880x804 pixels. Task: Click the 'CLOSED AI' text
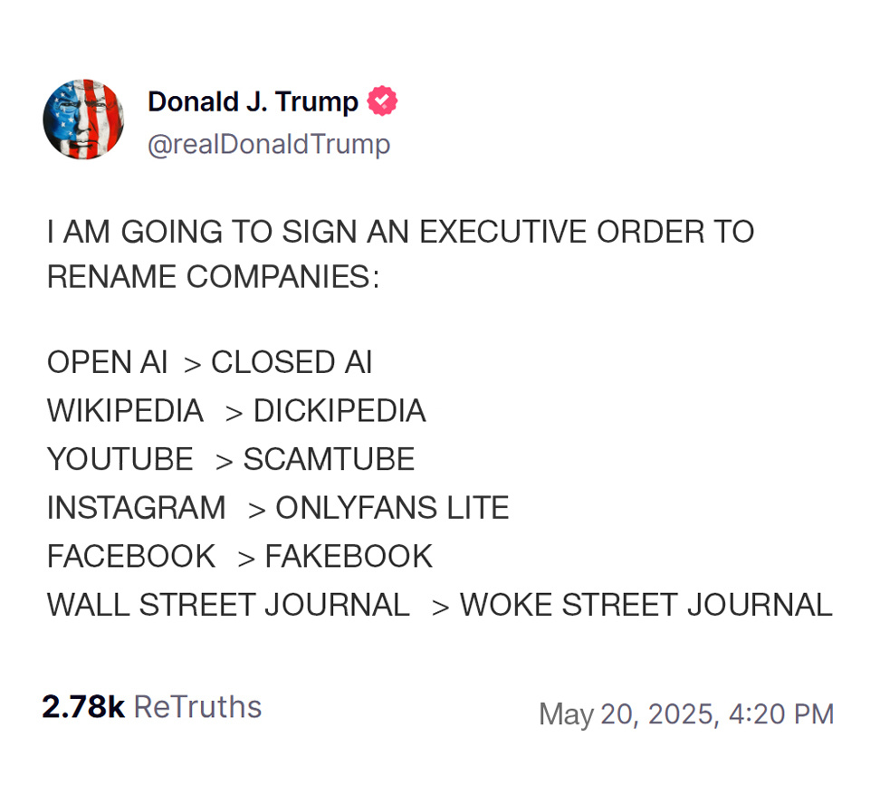[292, 362]
